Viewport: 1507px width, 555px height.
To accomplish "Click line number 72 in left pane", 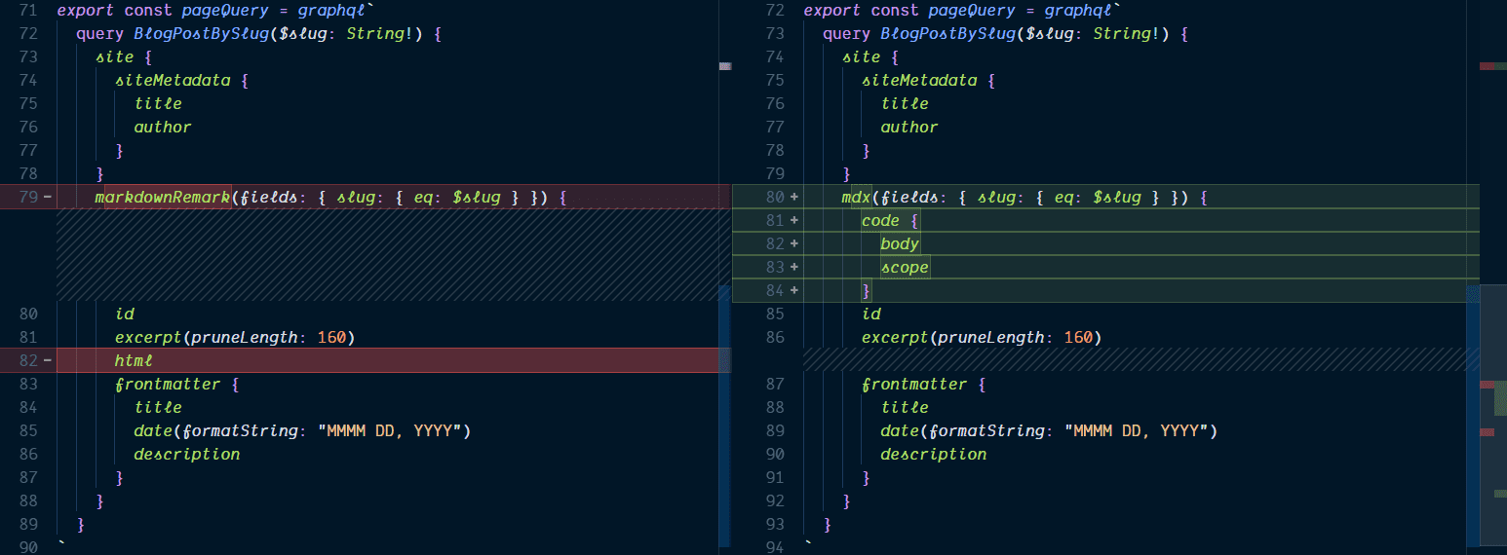I will click(x=27, y=34).
